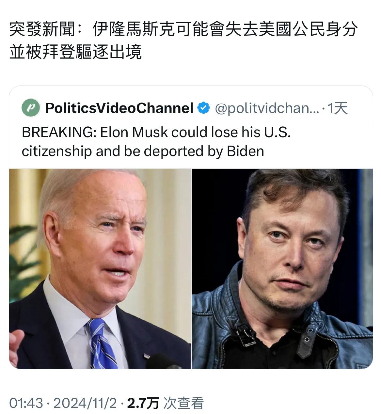Open the quoted post's 1天 timestamp
Screen dimensions: 381x414
coord(337,108)
